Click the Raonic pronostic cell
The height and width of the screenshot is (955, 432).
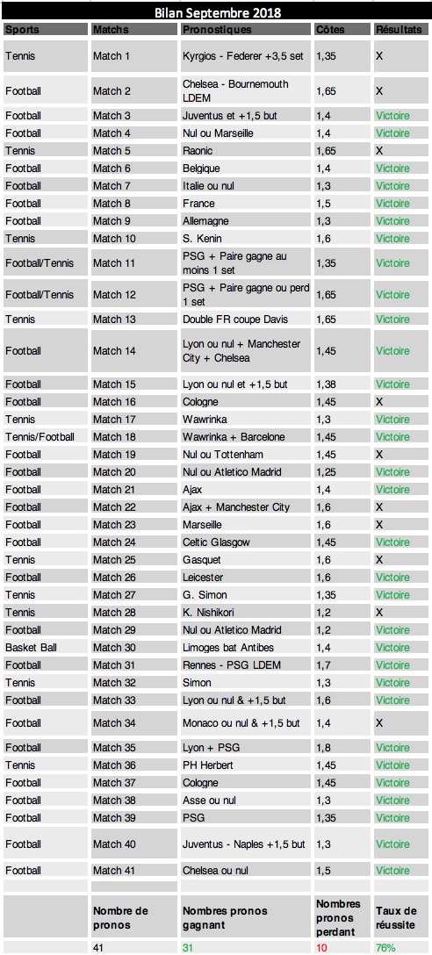point(246,151)
